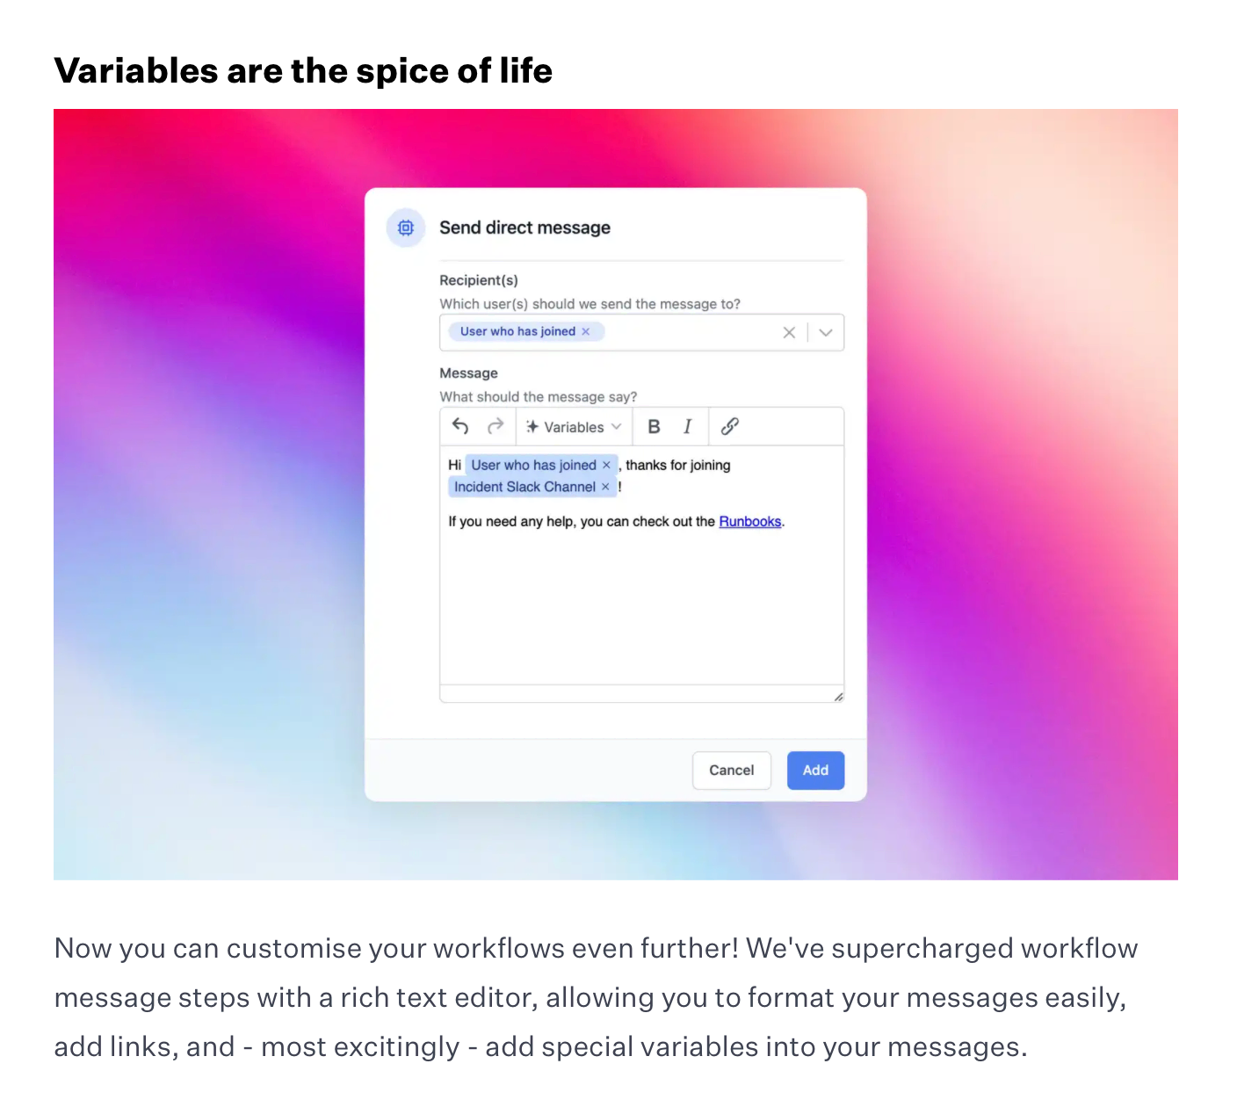The width and height of the screenshot is (1237, 1107).
Task: Open the Runbooks link in message
Action: [749, 522]
